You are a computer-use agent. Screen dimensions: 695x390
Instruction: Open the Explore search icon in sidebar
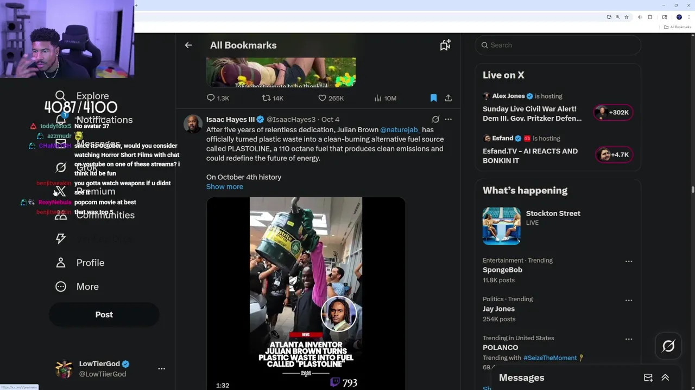pyautogui.click(x=61, y=96)
